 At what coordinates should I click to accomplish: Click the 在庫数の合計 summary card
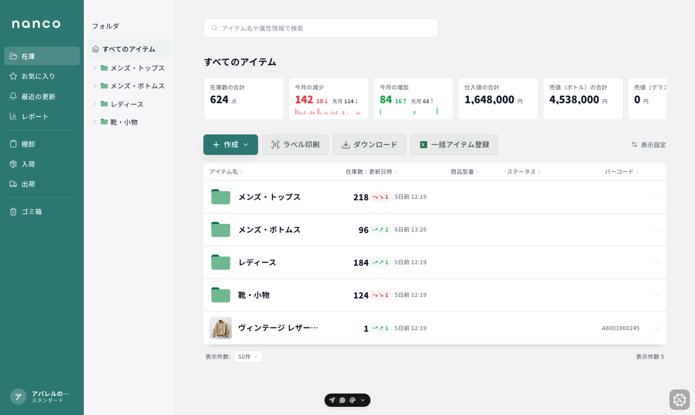(x=244, y=99)
